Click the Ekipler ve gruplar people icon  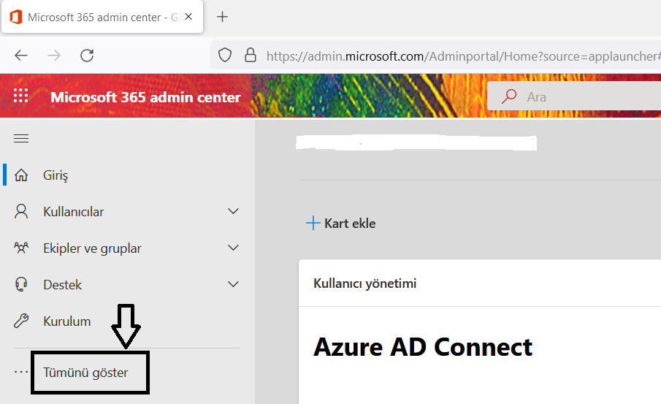[x=21, y=248]
